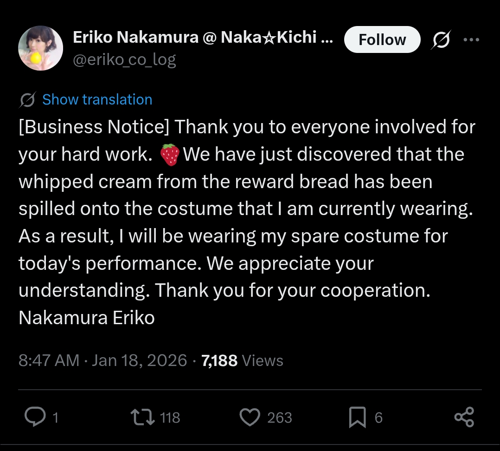This screenshot has width=500, height=451.
Task: Click the Grok icon next to Show translation
Action: click(27, 100)
